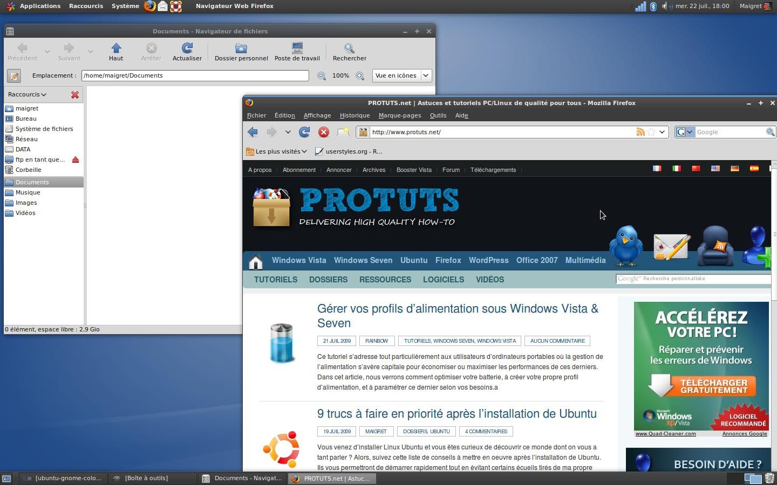777x485 pixels.
Task: Open the Système menu
Action: [x=125, y=6]
